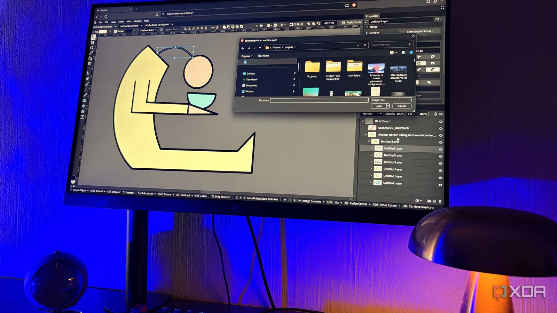Toggle the preview pane icon in the file dialog

click(403, 53)
